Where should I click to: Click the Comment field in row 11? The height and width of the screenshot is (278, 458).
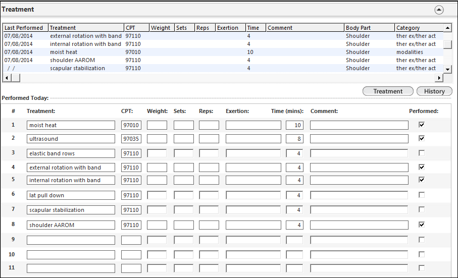(x=359, y=268)
